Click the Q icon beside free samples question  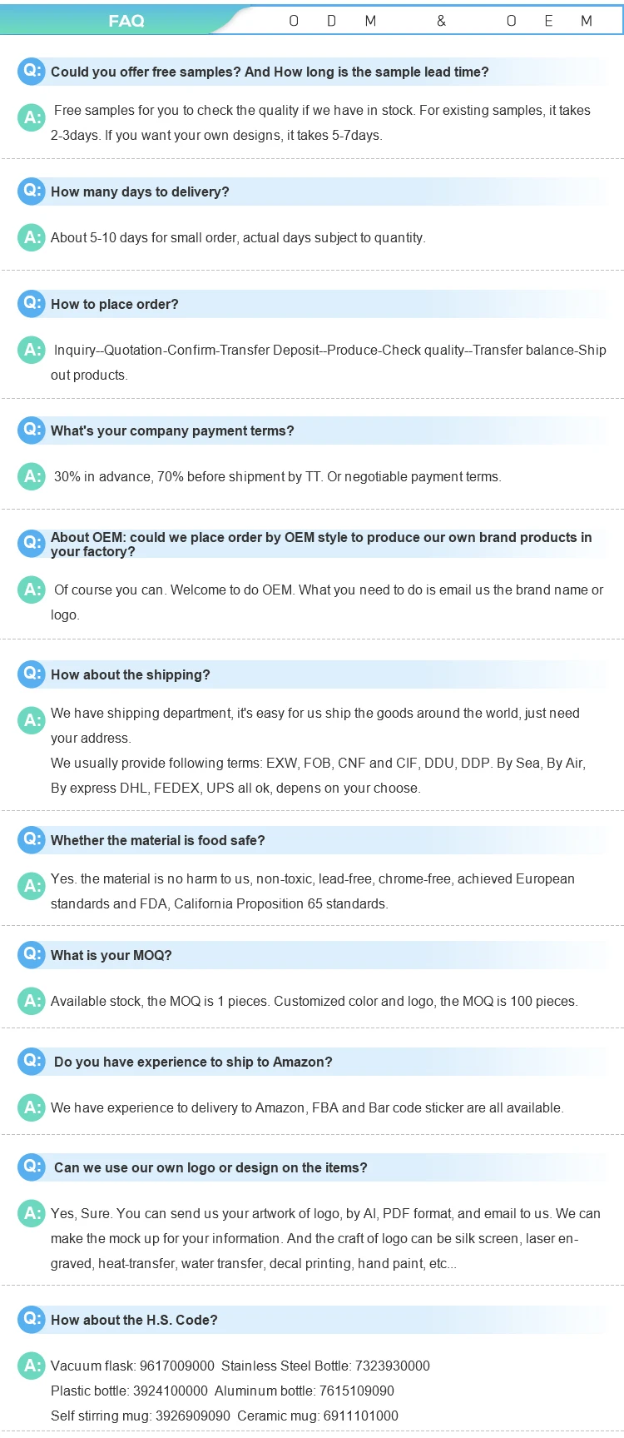tap(32, 72)
